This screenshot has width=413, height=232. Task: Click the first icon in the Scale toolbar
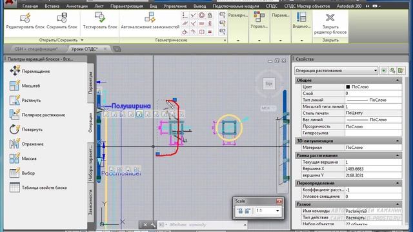[240, 211]
